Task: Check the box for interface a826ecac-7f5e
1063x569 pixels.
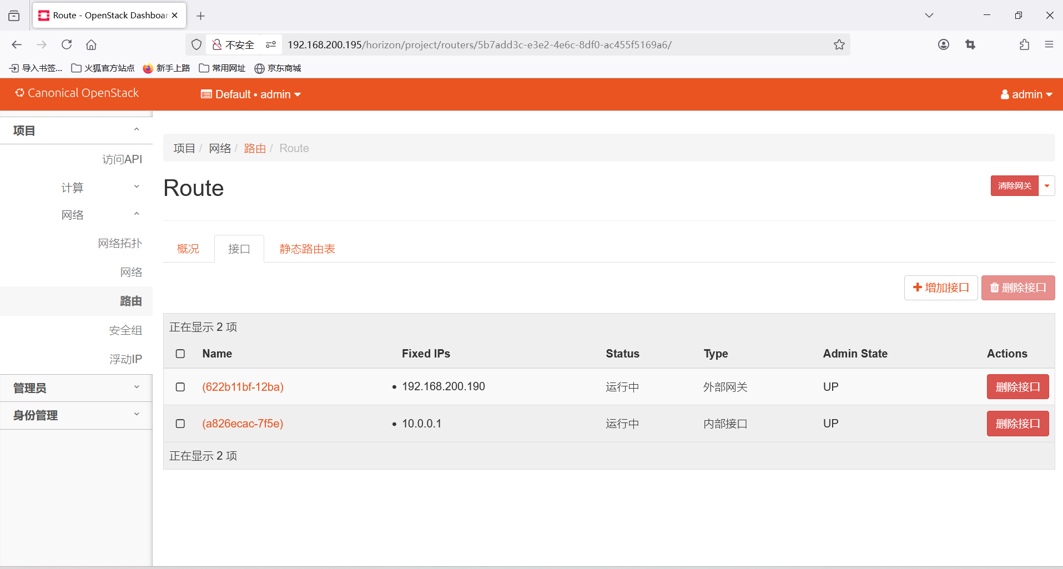Action: click(x=180, y=424)
